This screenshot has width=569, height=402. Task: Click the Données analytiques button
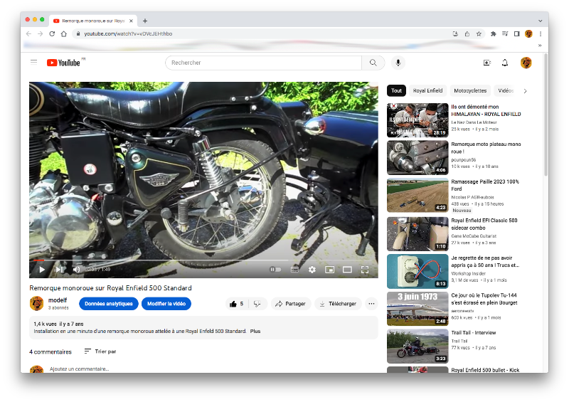109,304
